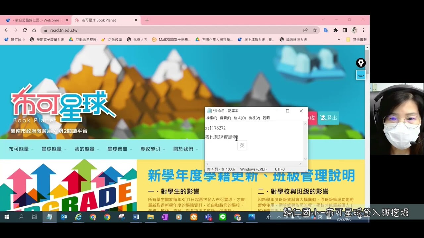Viewport: 424px width, 238px height.
Task: Click the st1178272 text line in Notepad
Action: (x=215, y=128)
